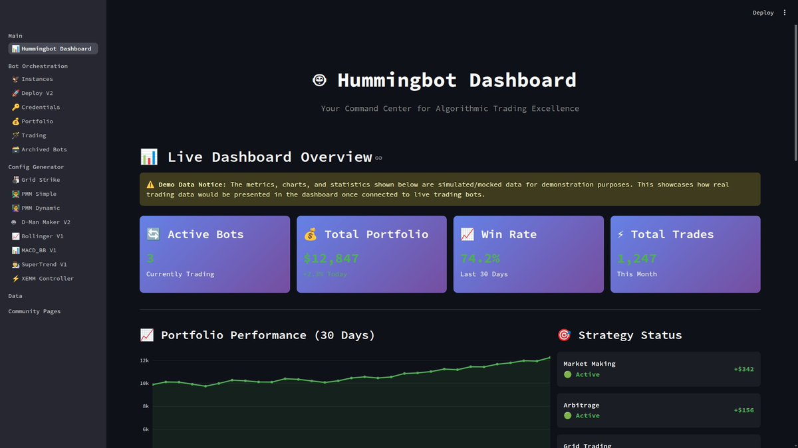Viewport: 798px width, 448px height.
Task: Open the three-dot main menu
Action: click(x=785, y=13)
